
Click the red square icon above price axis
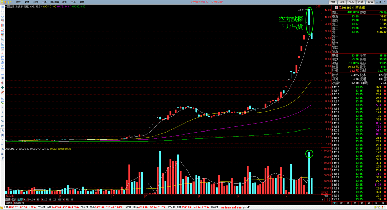click(x=319, y=7)
